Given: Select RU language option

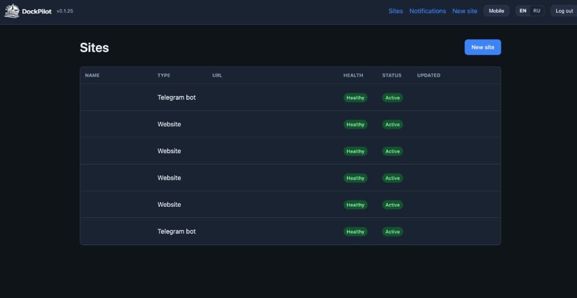Looking at the screenshot, I should (537, 11).
